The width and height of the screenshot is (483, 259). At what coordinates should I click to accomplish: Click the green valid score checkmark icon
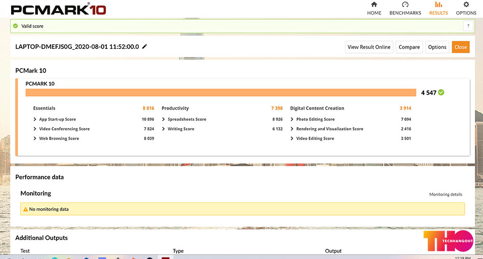pyautogui.click(x=15, y=26)
